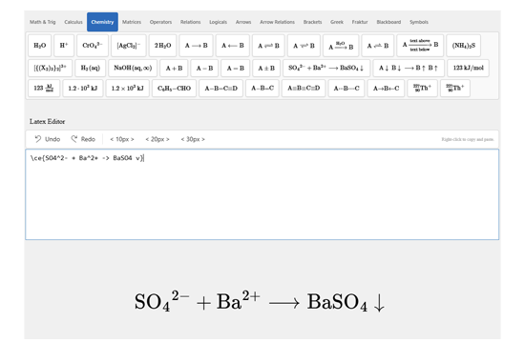Switch to the Arrow Relations tab
The width and height of the screenshot is (525, 362).
click(277, 22)
